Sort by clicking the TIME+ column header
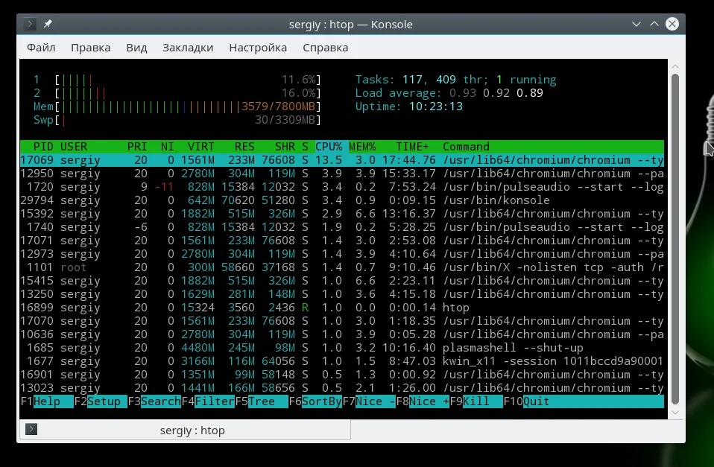The width and height of the screenshot is (714, 467). tap(412, 147)
